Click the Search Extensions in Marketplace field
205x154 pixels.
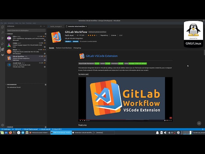click(26, 30)
